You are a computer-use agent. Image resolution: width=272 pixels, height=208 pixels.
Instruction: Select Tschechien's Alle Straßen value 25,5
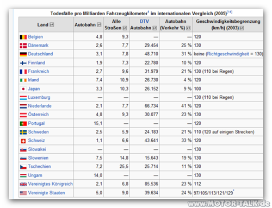(x=124, y=166)
